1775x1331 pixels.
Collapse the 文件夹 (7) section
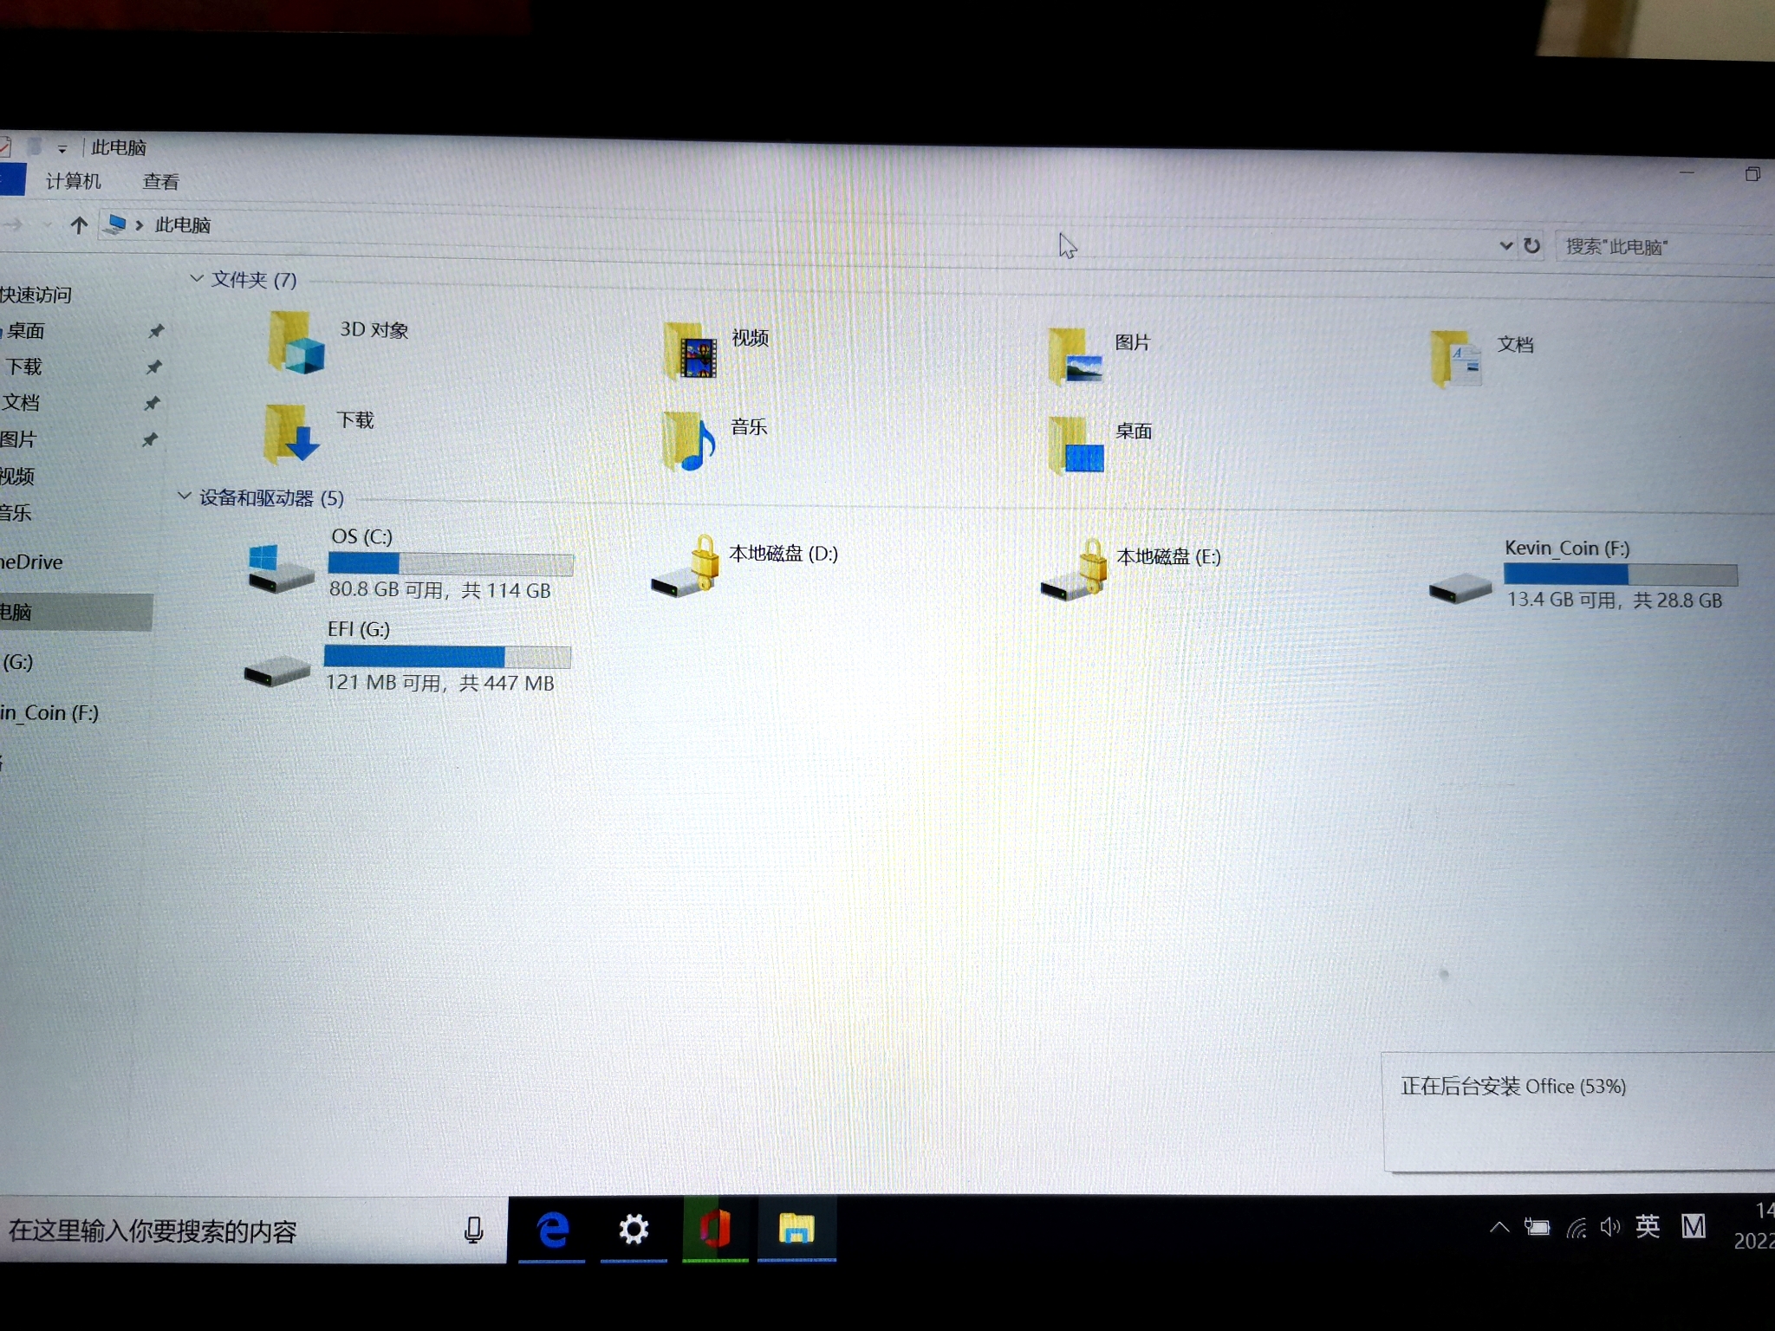point(196,280)
